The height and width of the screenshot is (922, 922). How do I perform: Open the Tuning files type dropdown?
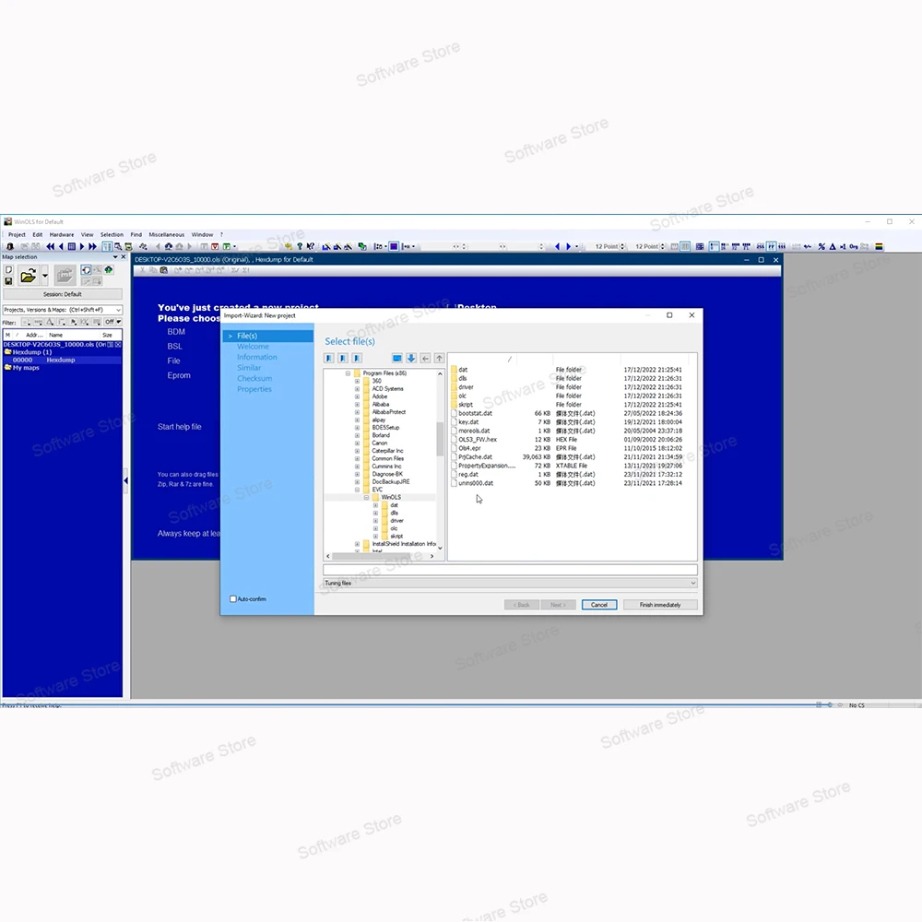[510, 583]
